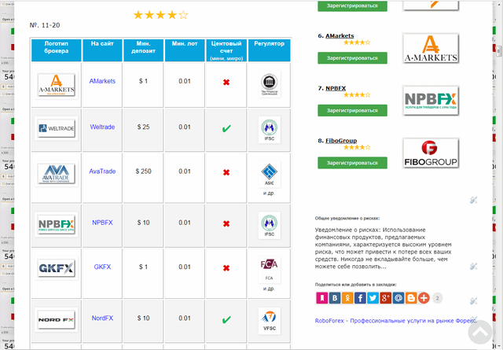Screen dimensions: 503x350
Task: Open the AMarkets logo in the table
Action: pos(56,85)
